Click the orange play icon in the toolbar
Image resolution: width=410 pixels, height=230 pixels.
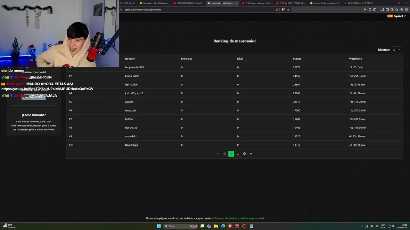(x=365, y=10)
